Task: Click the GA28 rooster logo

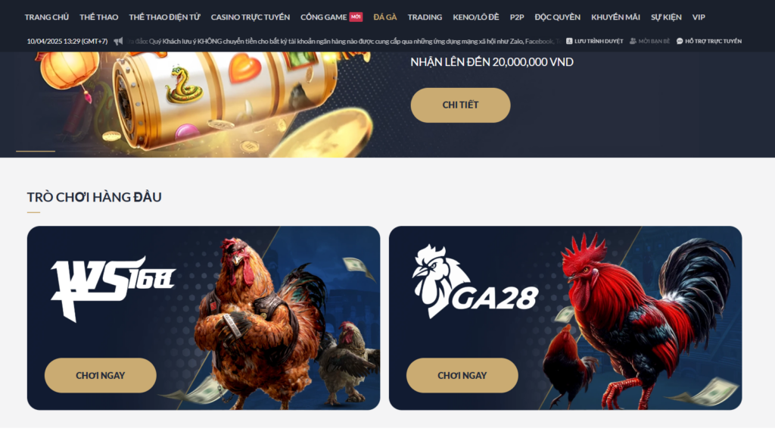Action: pos(475,282)
